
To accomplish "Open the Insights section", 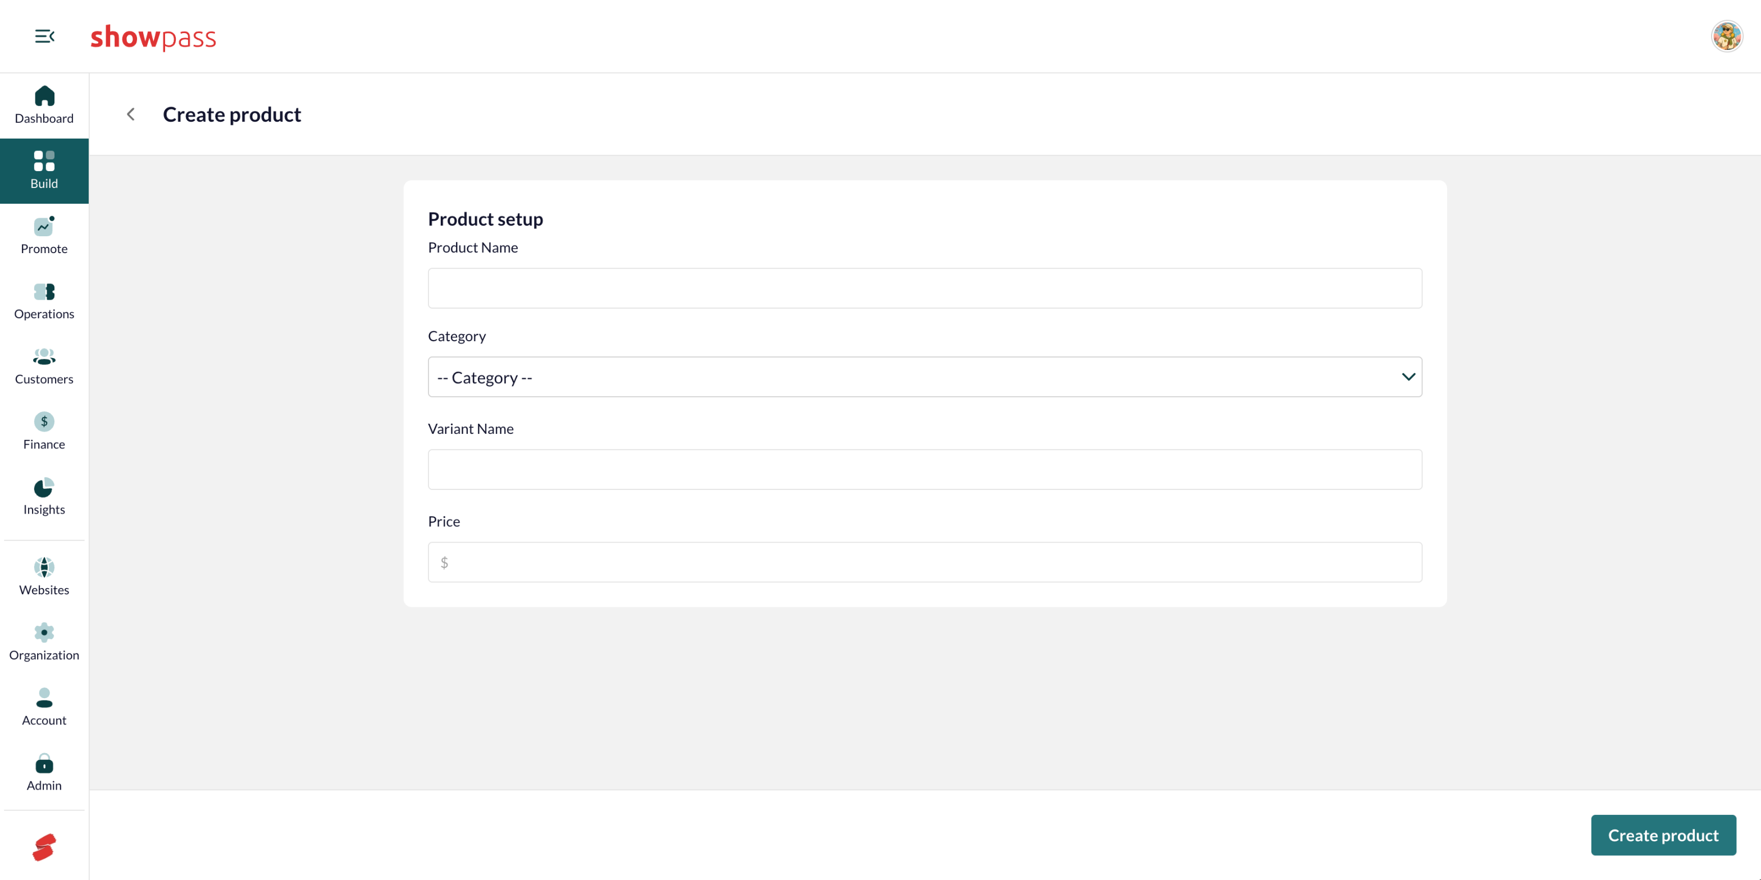I will (44, 497).
